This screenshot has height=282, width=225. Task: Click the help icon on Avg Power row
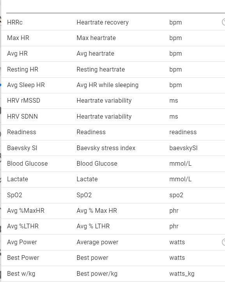pos(223,242)
